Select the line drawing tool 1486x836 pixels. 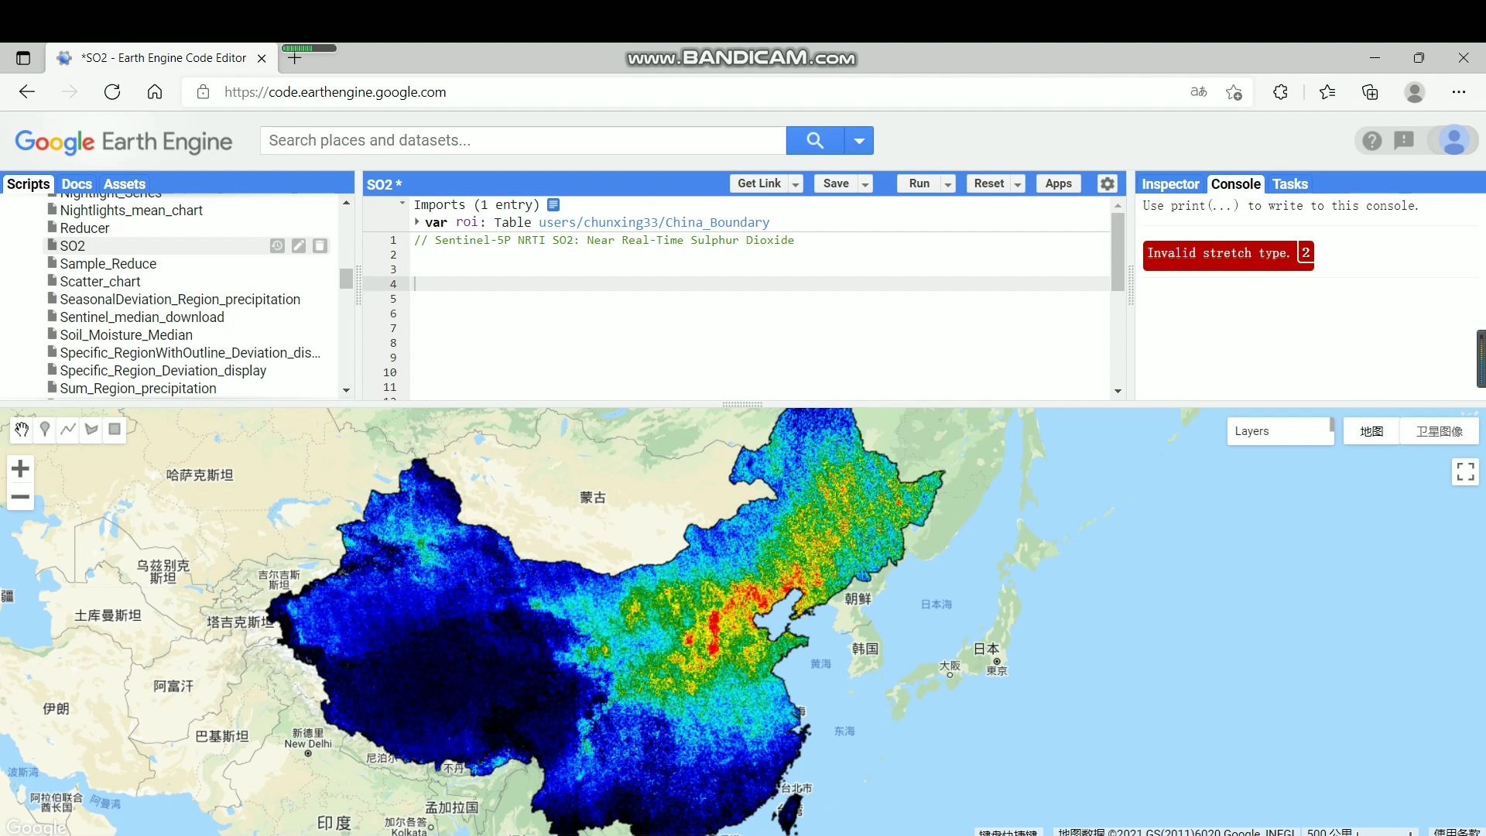(x=68, y=430)
